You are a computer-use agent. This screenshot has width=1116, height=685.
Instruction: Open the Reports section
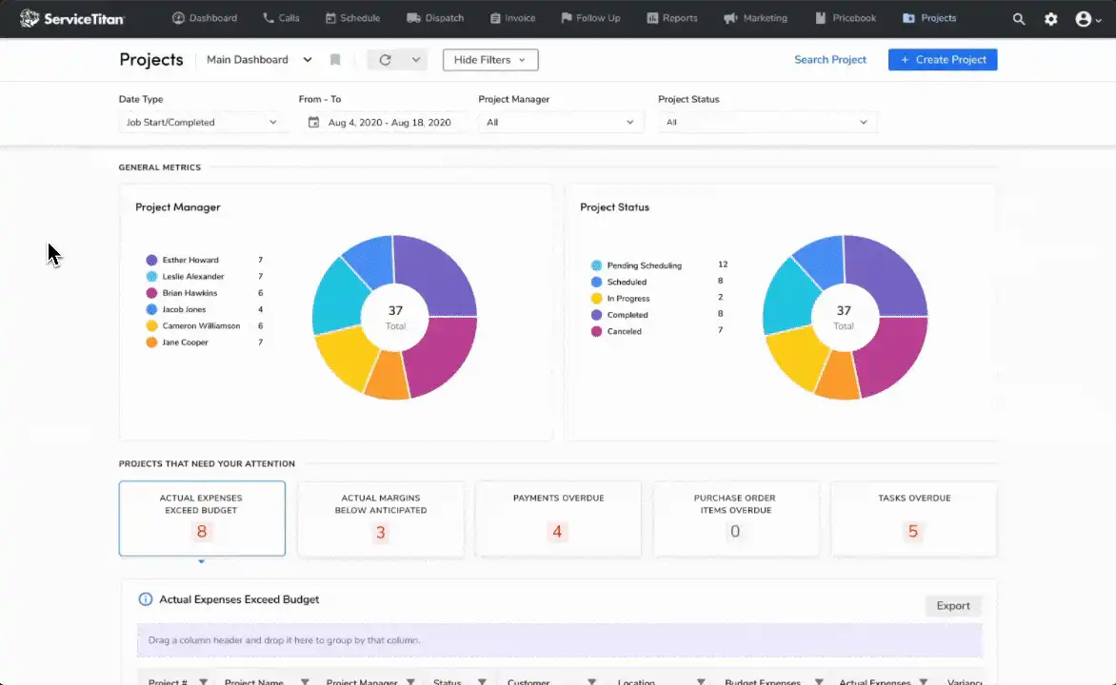(672, 18)
